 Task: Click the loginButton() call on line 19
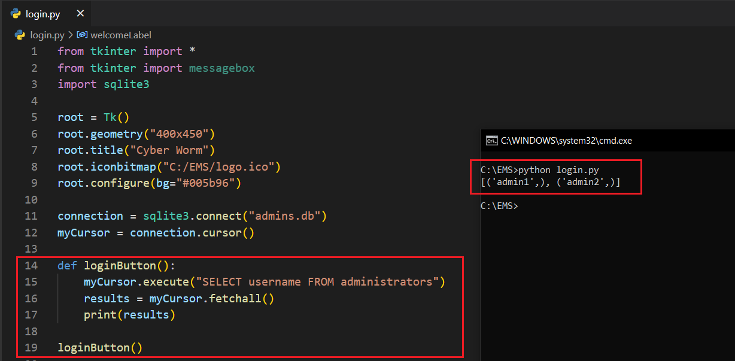(100, 347)
